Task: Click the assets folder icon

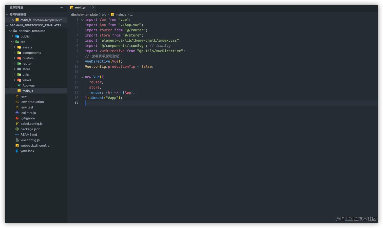Action: (19, 47)
